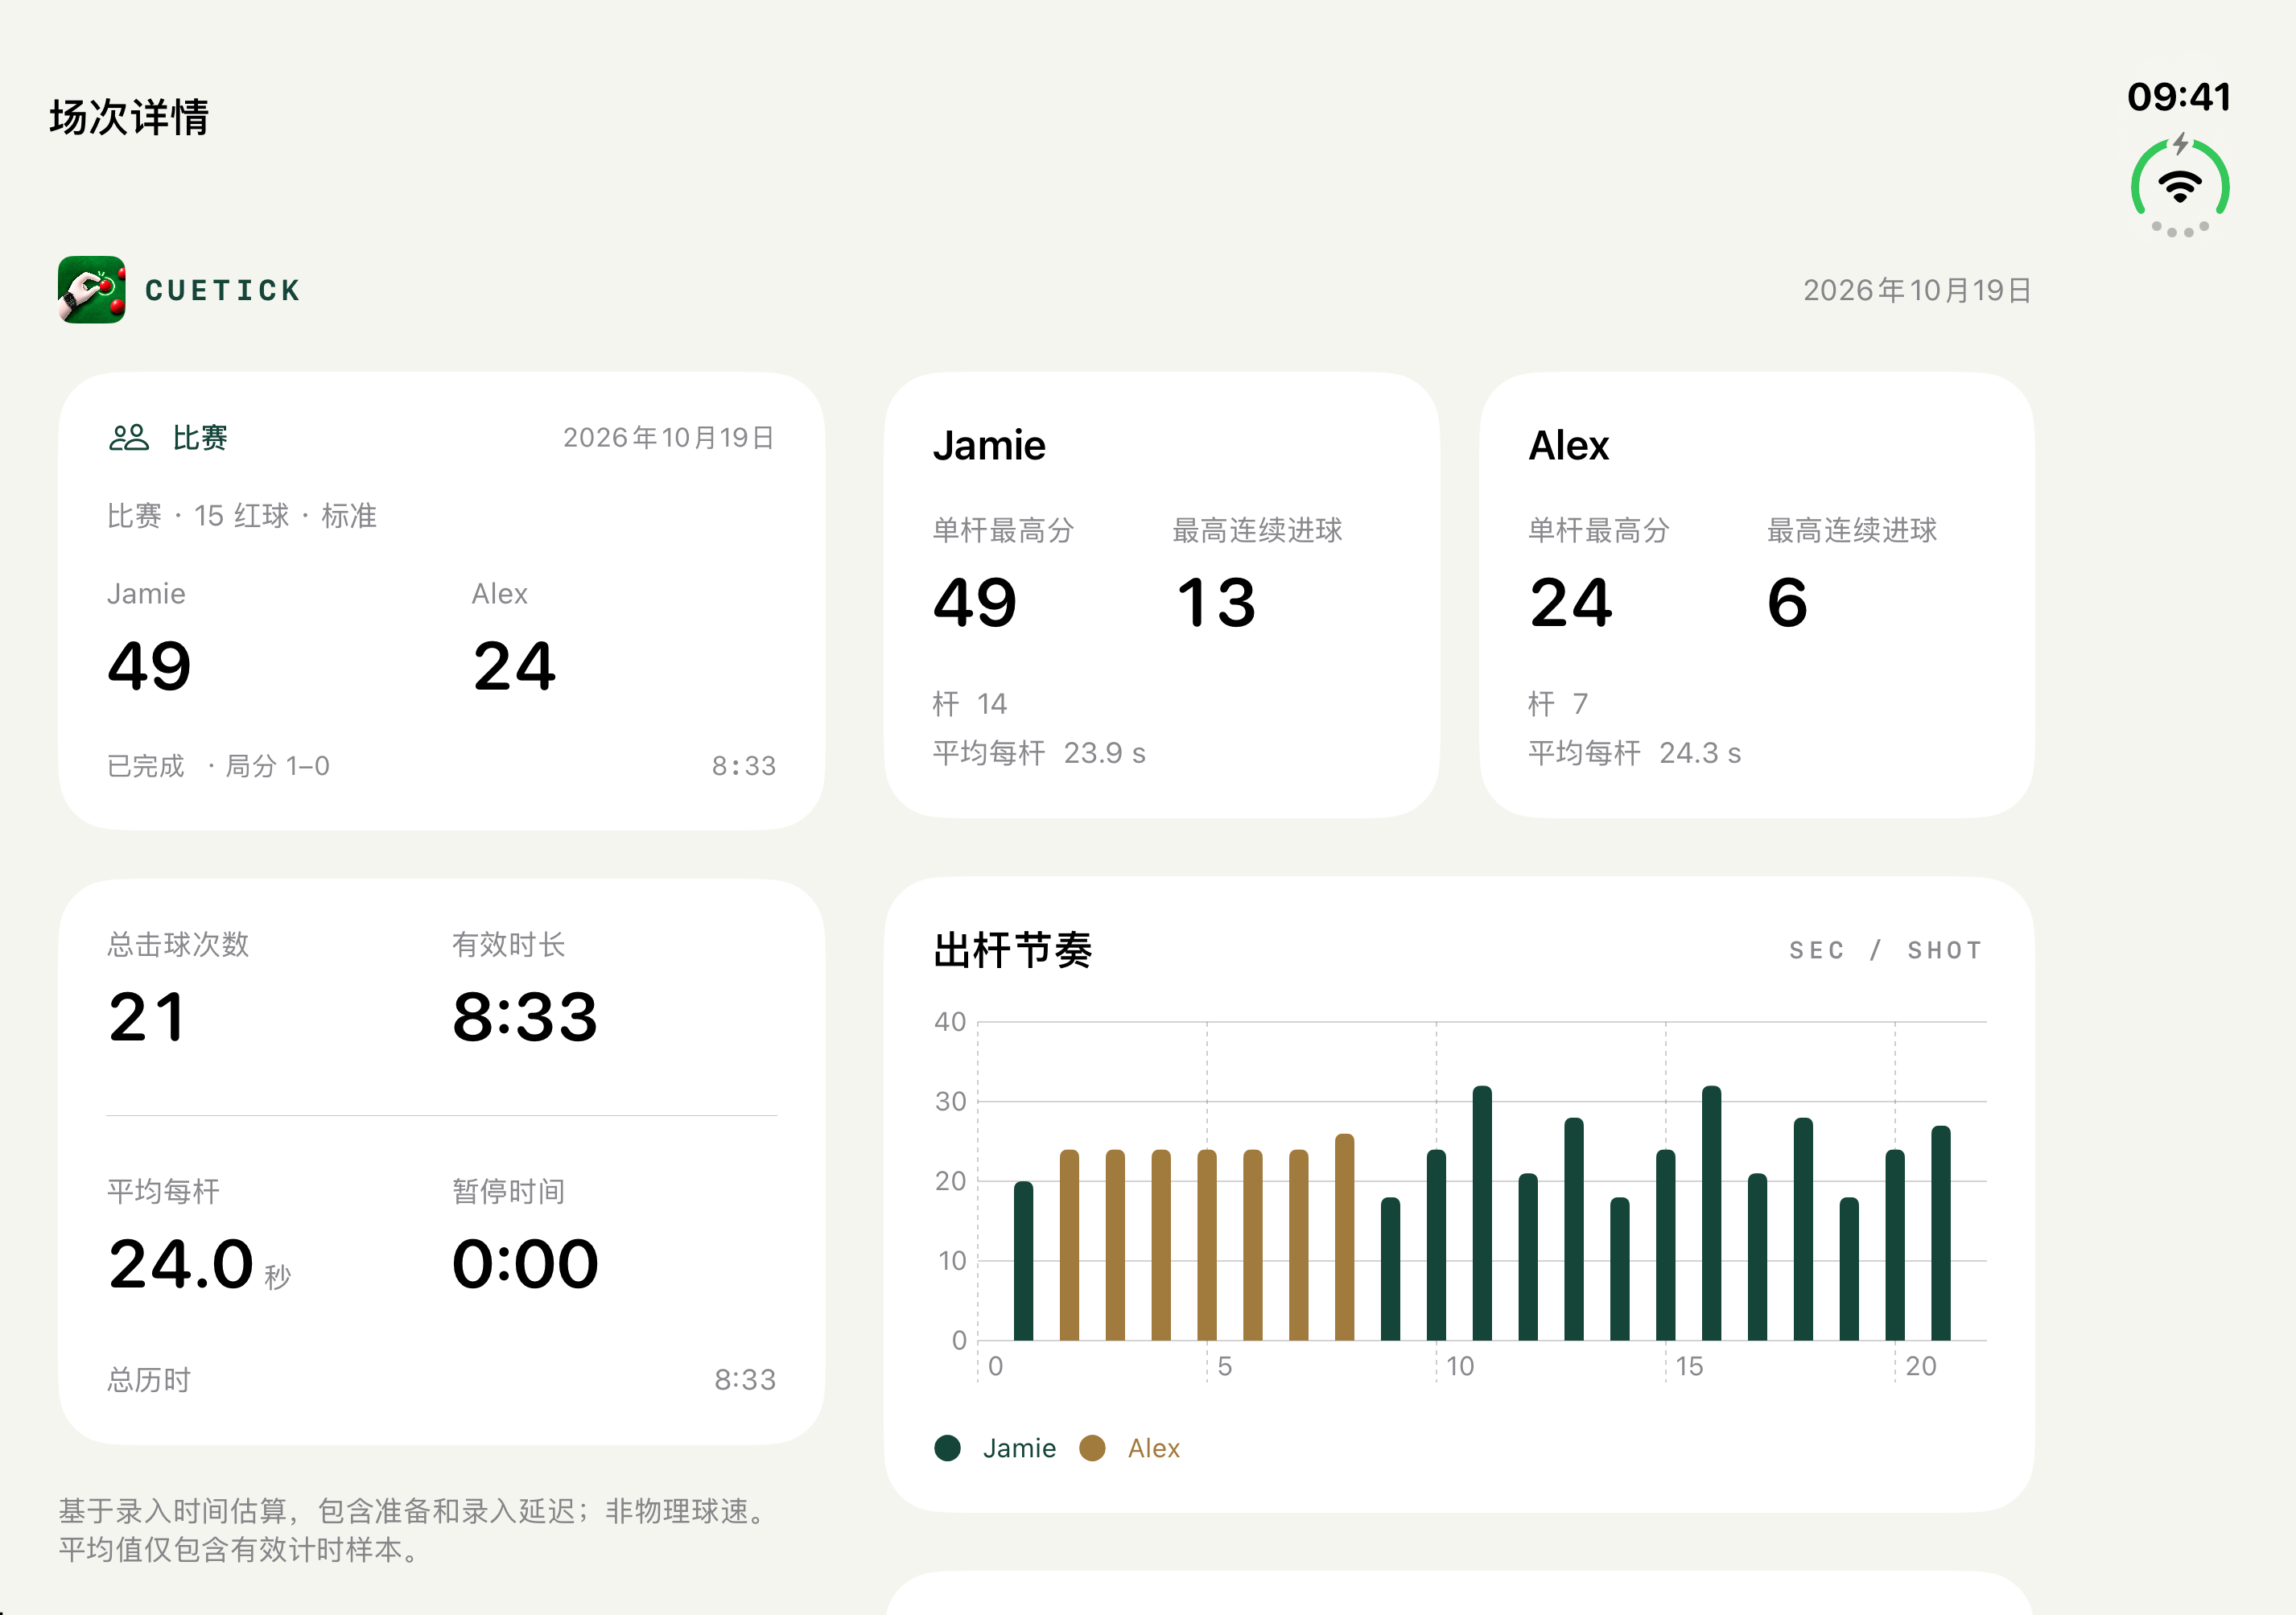Click Jamie's 杆 14 stat line
This screenshot has width=2296, height=1615.
coord(970,704)
